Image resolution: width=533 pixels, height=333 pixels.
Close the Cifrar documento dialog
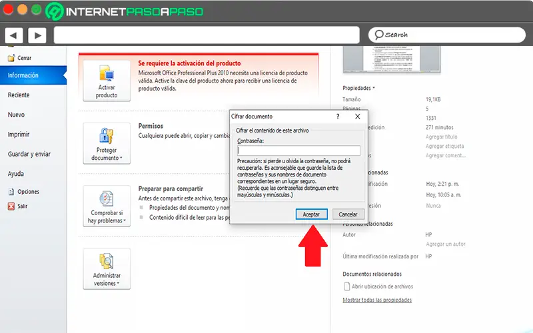click(x=358, y=117)
